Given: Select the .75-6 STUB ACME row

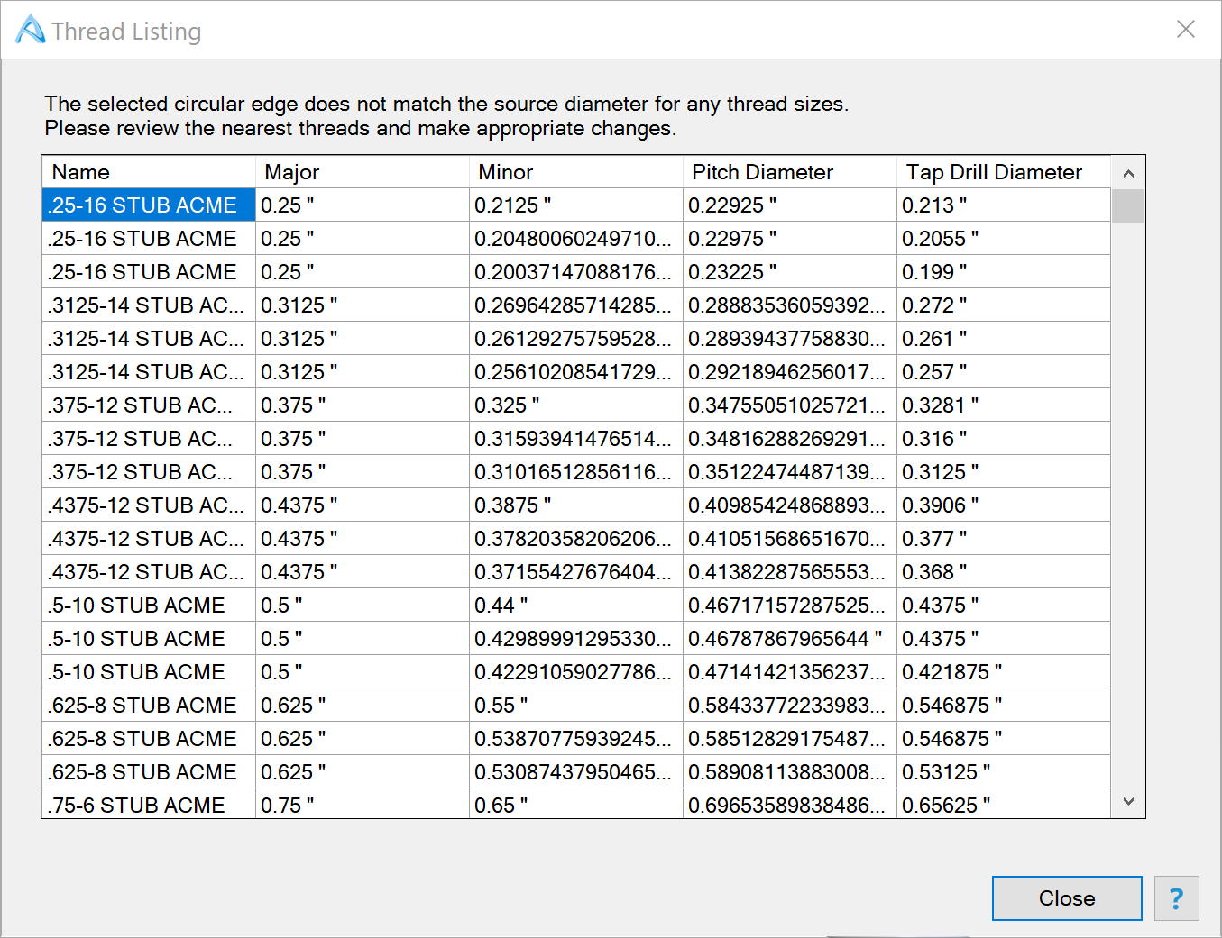Looking at the screenshot, I should point(576,805).
